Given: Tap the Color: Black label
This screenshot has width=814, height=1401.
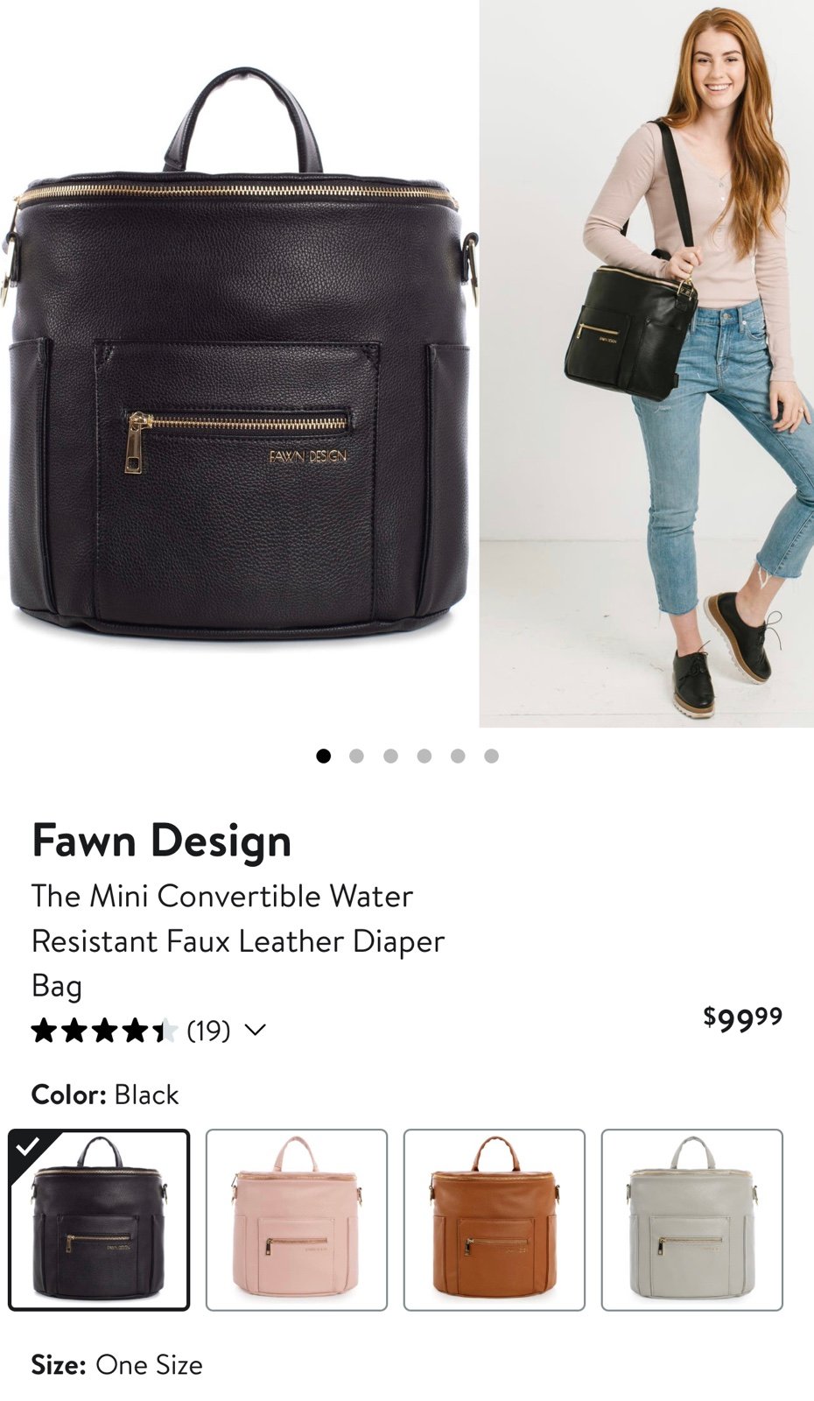Looking at the screenshot, I should coord(105,1095).
